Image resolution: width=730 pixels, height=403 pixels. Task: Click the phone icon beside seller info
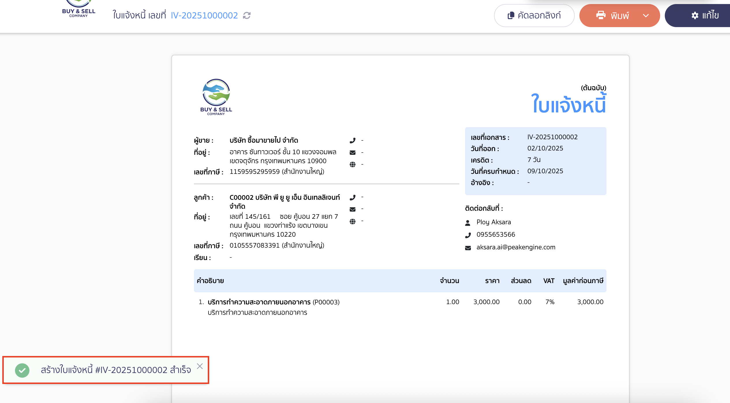point(352,140)
